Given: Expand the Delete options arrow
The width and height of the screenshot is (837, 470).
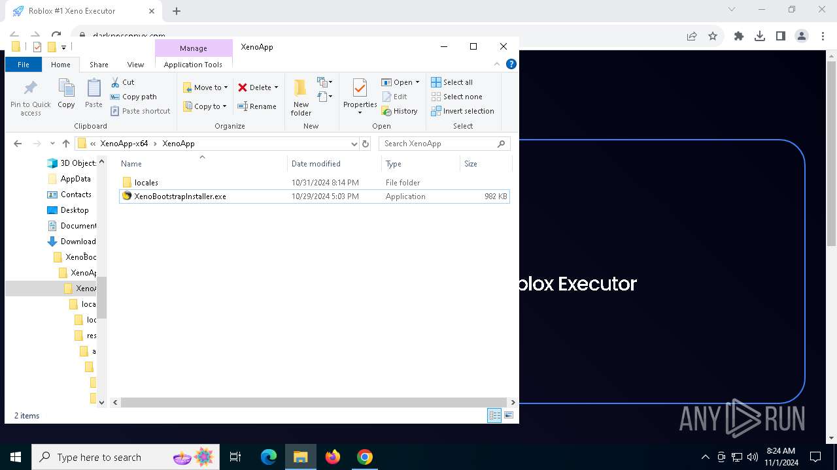Looking at the screenshot, I should [x=276, y=87].
